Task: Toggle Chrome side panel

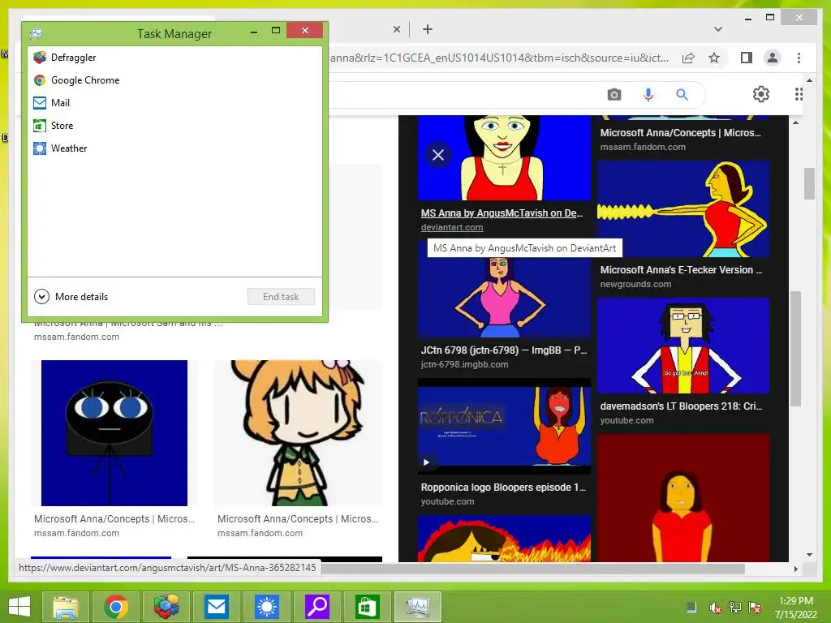Action: click(x=747, y=58)
